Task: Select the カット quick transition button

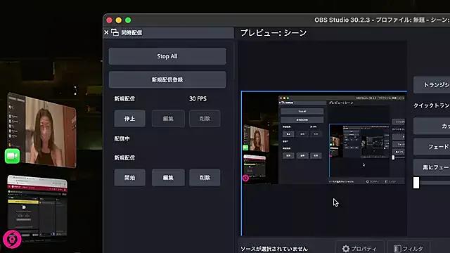Action: coord(432,126)
